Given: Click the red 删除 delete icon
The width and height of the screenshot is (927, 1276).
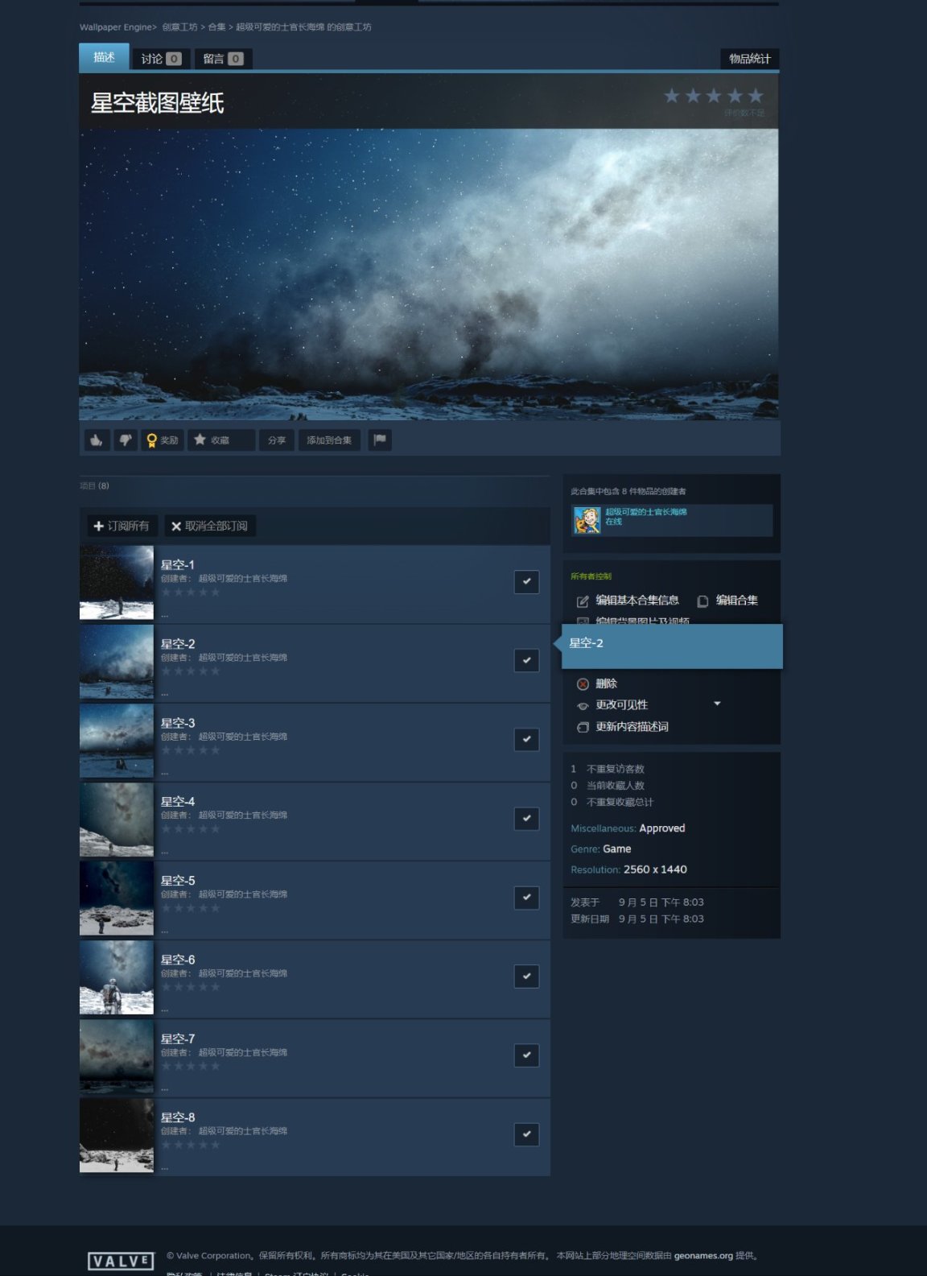Looking at the screenshot, I should 583,684.
